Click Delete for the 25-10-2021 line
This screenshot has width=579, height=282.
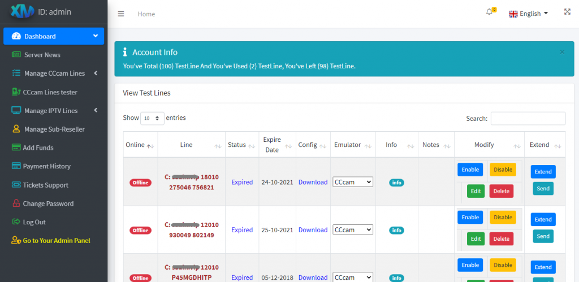point(502,238)
